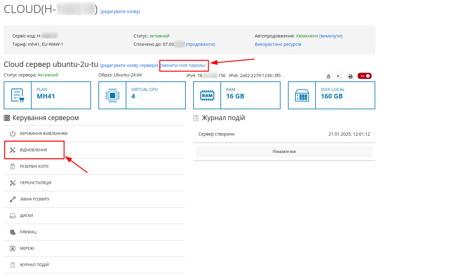
Task: Click редагувати назву link near CLOUD title
Action: pyautogui.click(x=120, y=12)
